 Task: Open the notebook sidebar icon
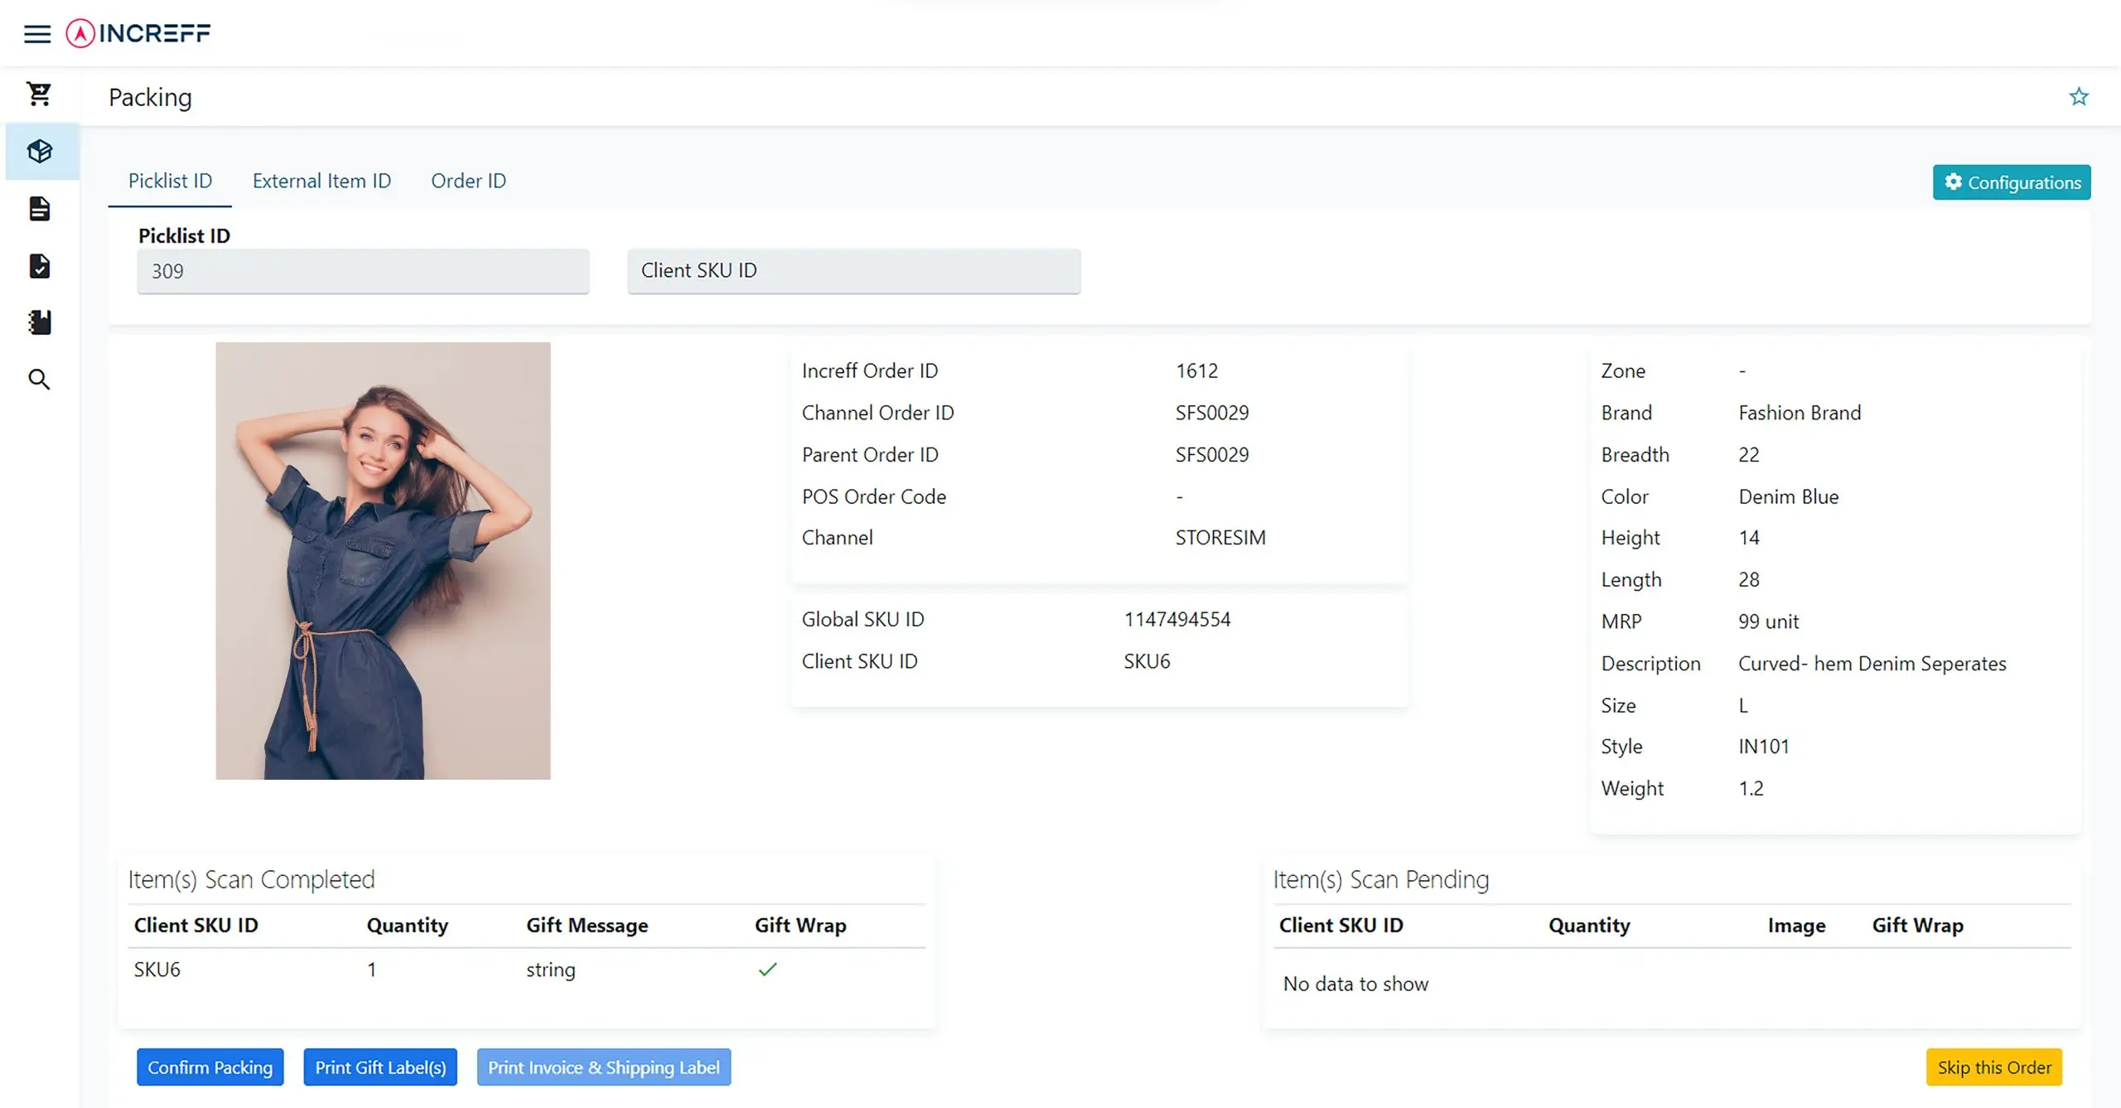coord(39,322)
